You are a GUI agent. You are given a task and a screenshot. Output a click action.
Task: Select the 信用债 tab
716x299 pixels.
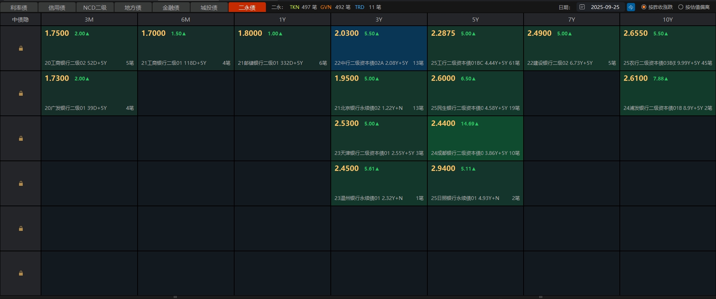pyautogui.click(x=57, y=7)
